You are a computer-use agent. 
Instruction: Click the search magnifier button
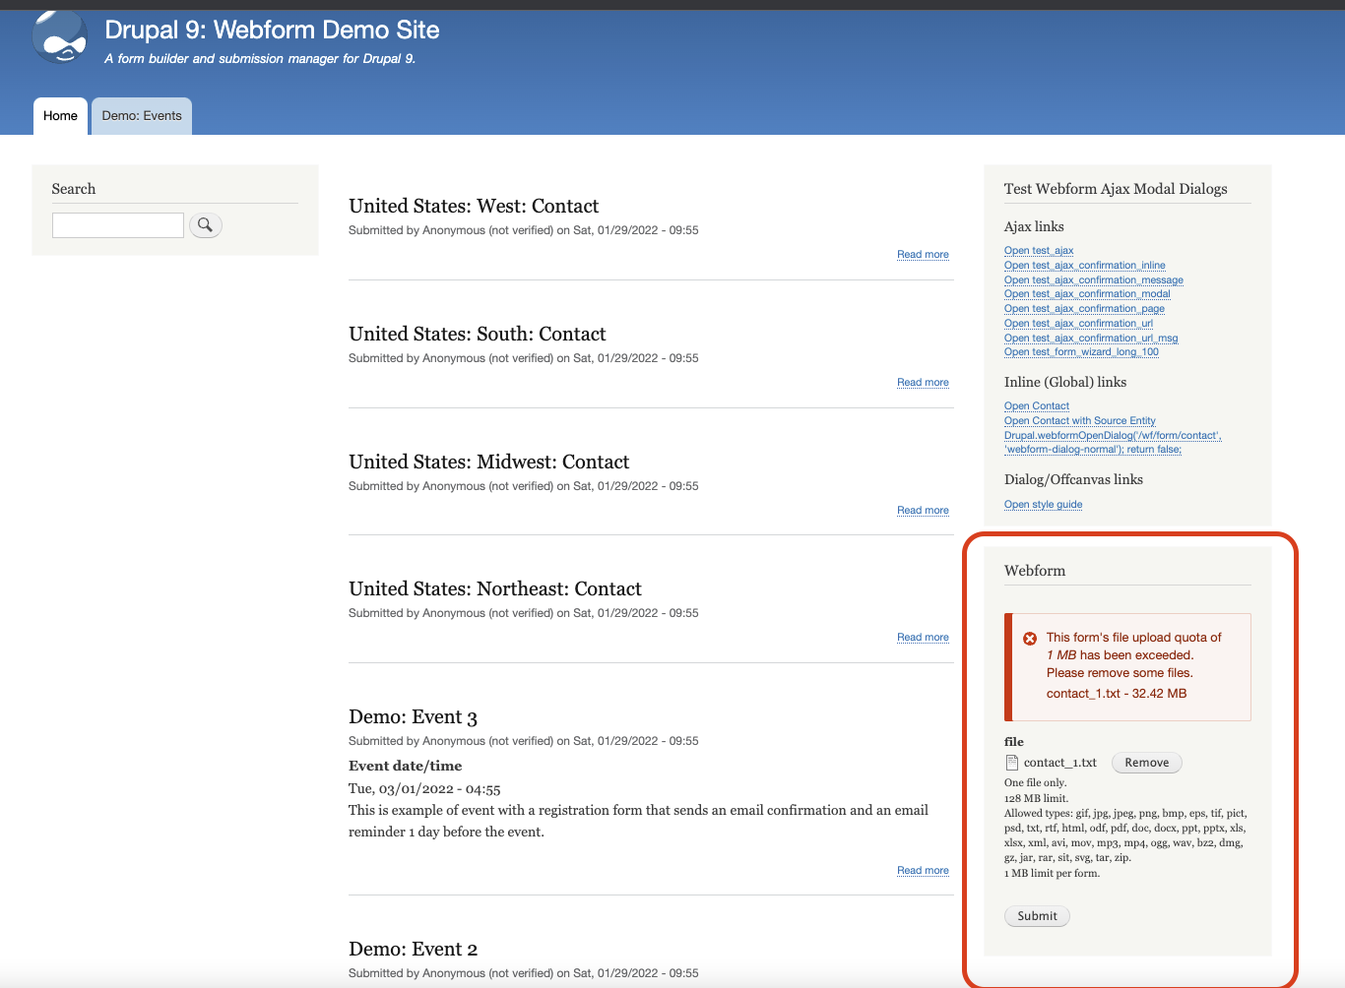point(205,225)
